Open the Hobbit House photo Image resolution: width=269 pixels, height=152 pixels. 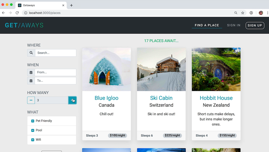[x=216, y=69]
